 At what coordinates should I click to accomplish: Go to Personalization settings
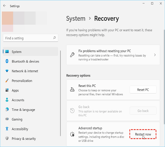coord(22,81)
